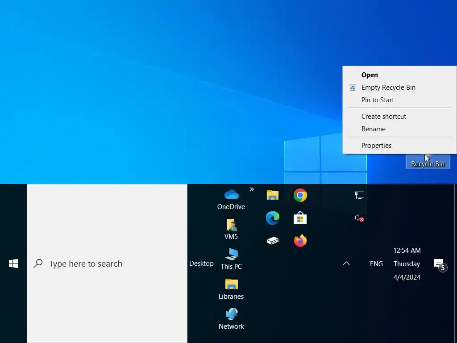The width and height of the screenshot is (457, 343).
Task: Open the Windows Start menu
Action: [13, 264]
